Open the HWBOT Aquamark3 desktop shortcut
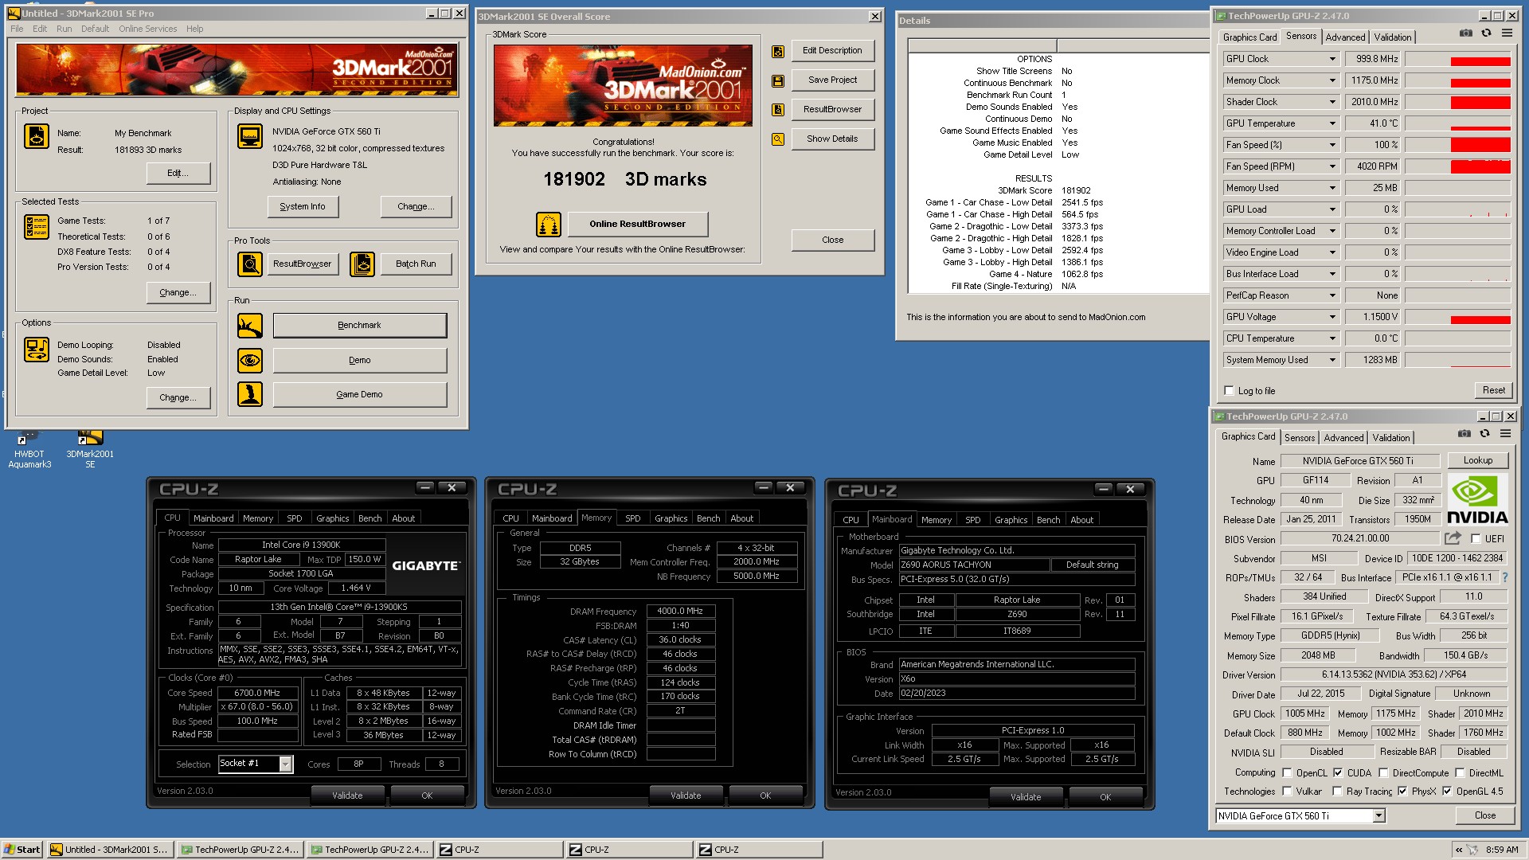The height and width of the screenshot is (860, 1529). point(29,451)
